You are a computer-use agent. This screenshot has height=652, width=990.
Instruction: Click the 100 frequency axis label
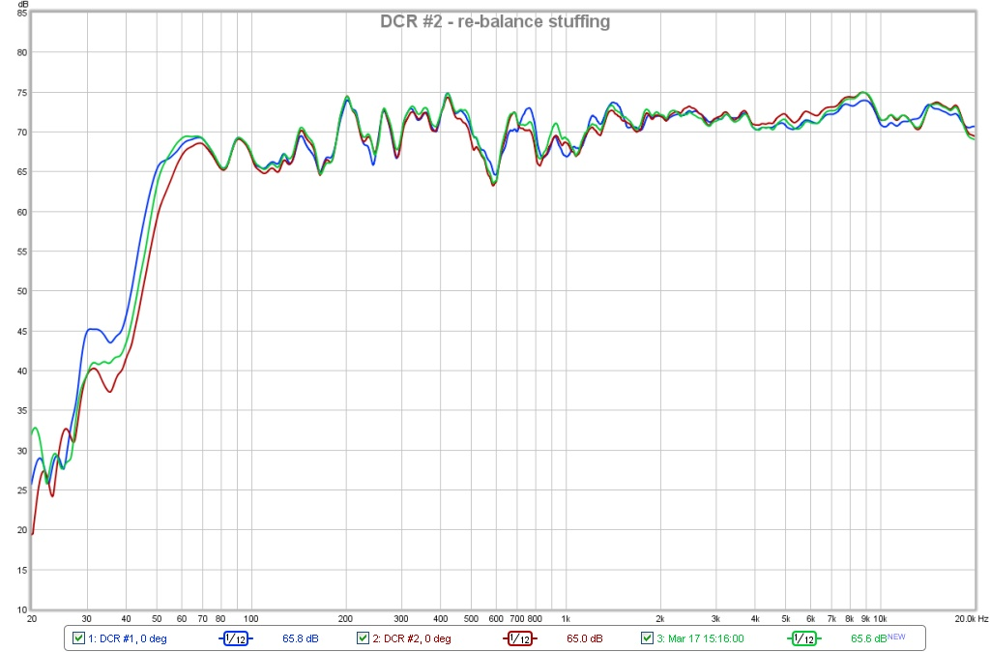[x=251, y=619]
